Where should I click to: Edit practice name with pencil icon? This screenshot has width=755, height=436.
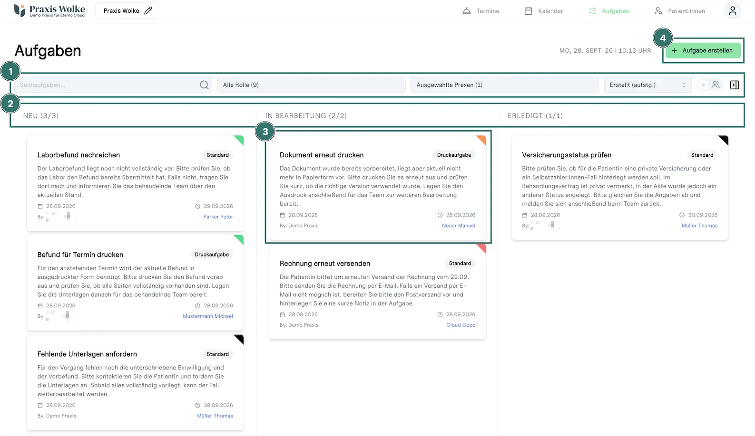[x=148, y=10]
